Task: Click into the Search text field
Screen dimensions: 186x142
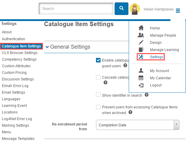Action: [76, 9]
